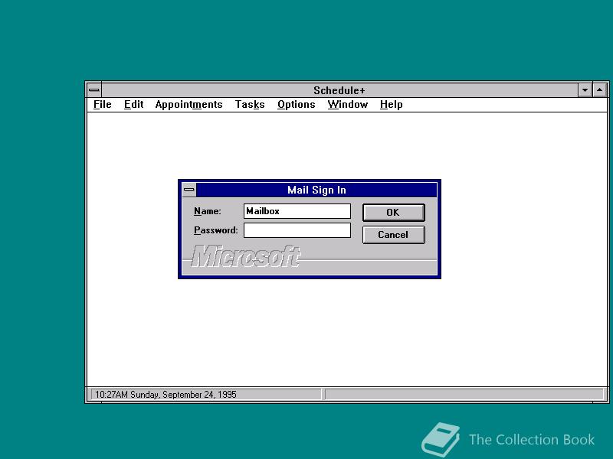Click the empty Password input field
Image resolution: width=613 pixels, height=459 pixels.
(x=297, y=230)
